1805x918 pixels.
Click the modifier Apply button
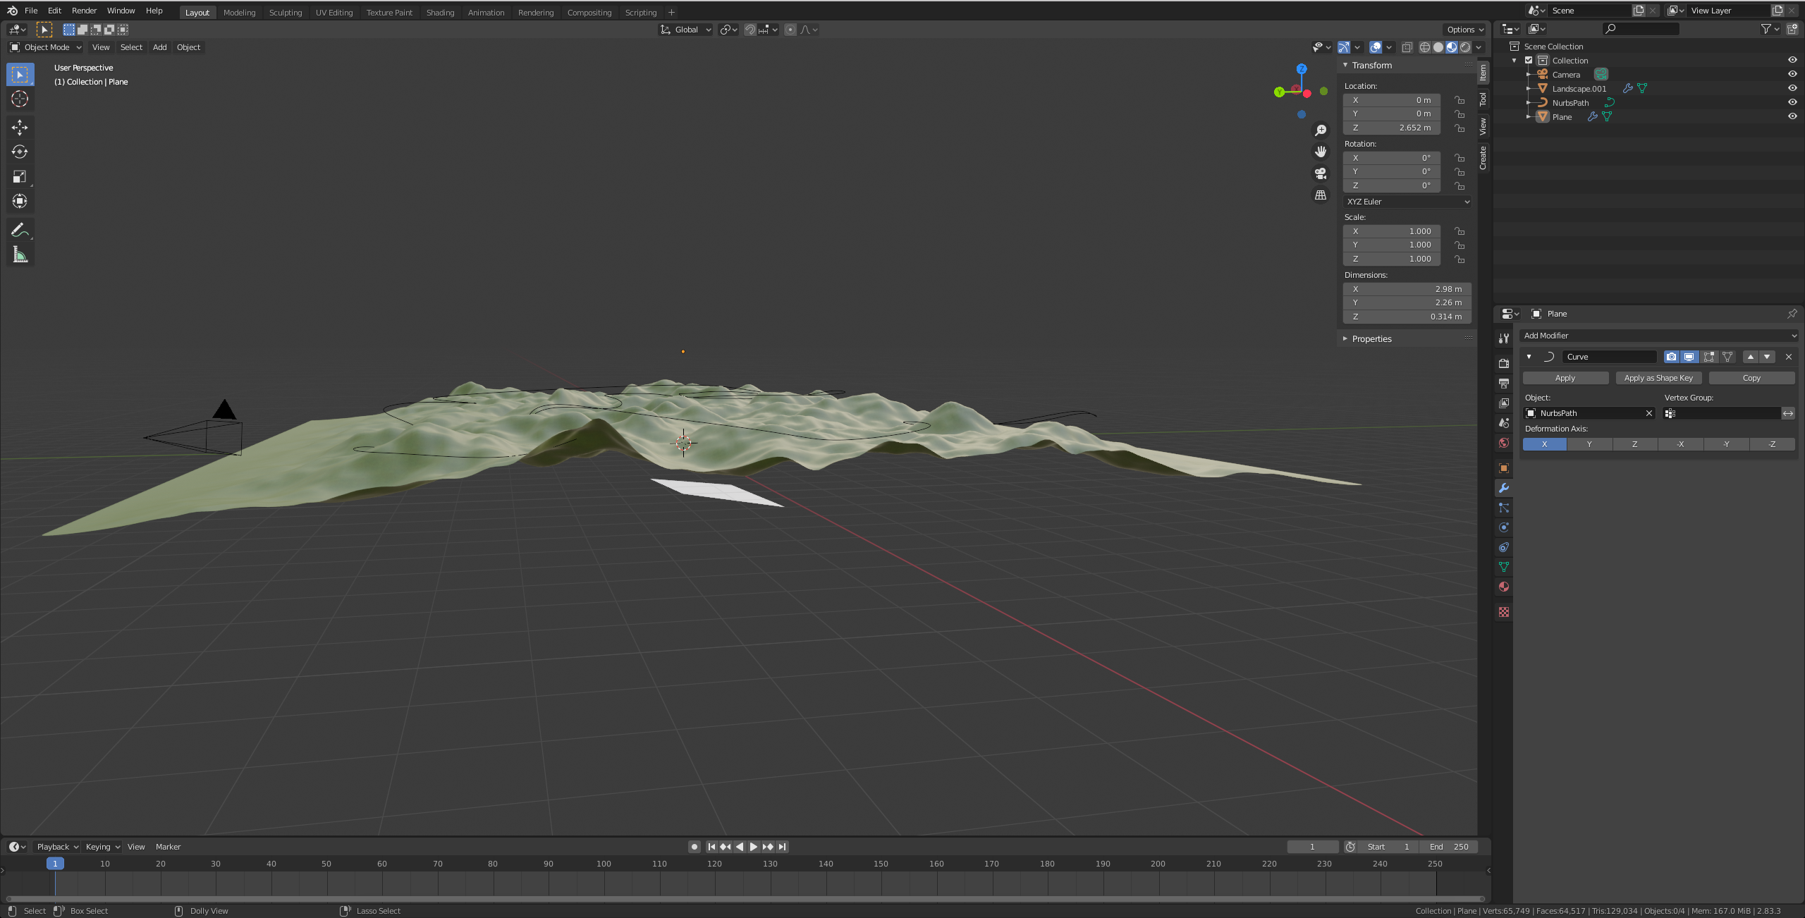1565,378
